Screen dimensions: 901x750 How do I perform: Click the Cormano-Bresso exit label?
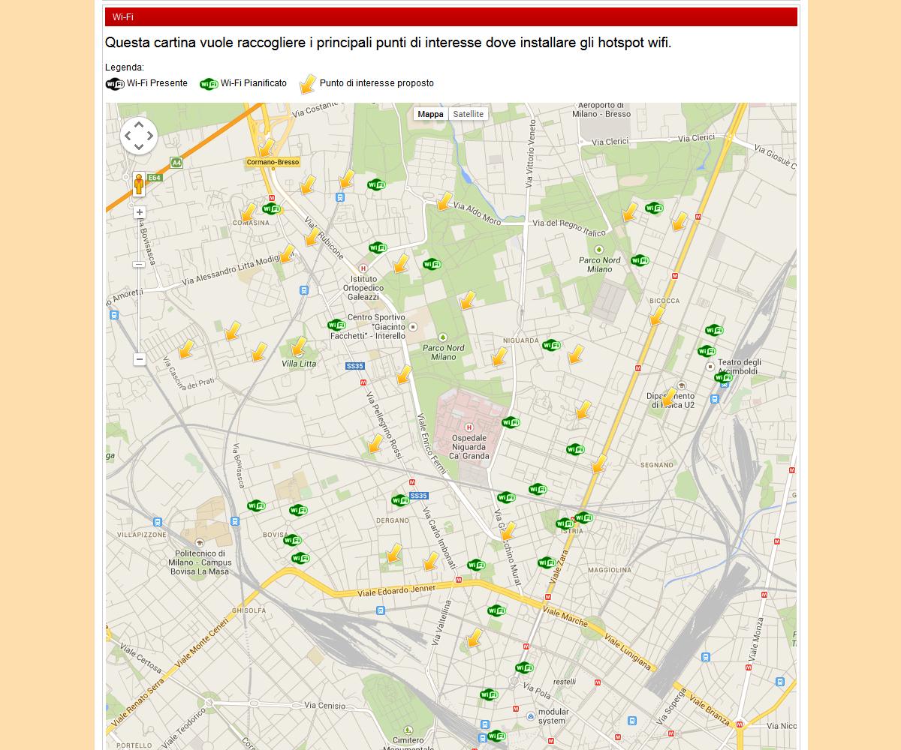[273, 162]
